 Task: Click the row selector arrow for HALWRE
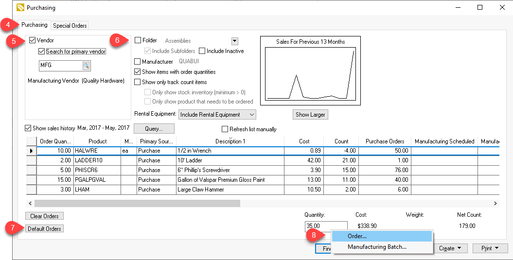tap(32, 151)
